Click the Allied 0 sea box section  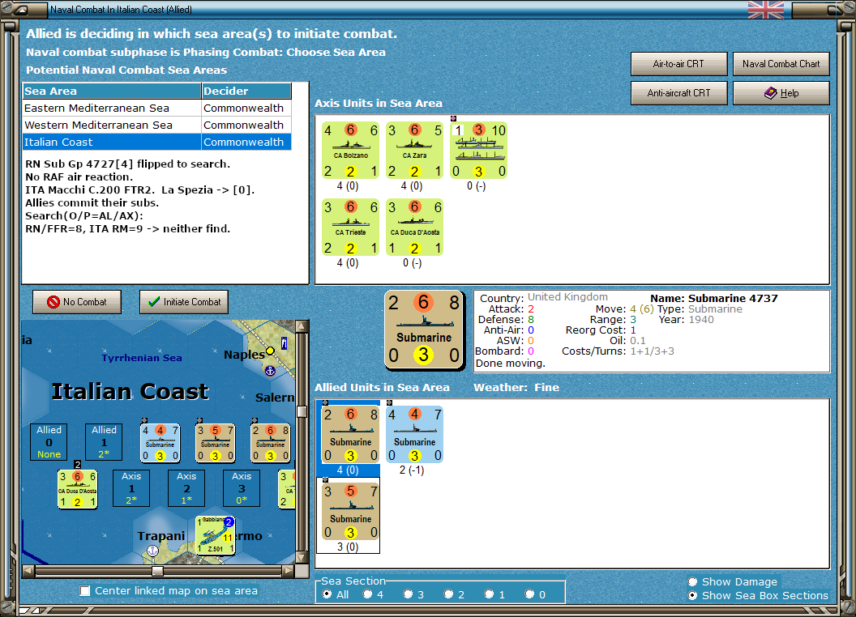49,442
